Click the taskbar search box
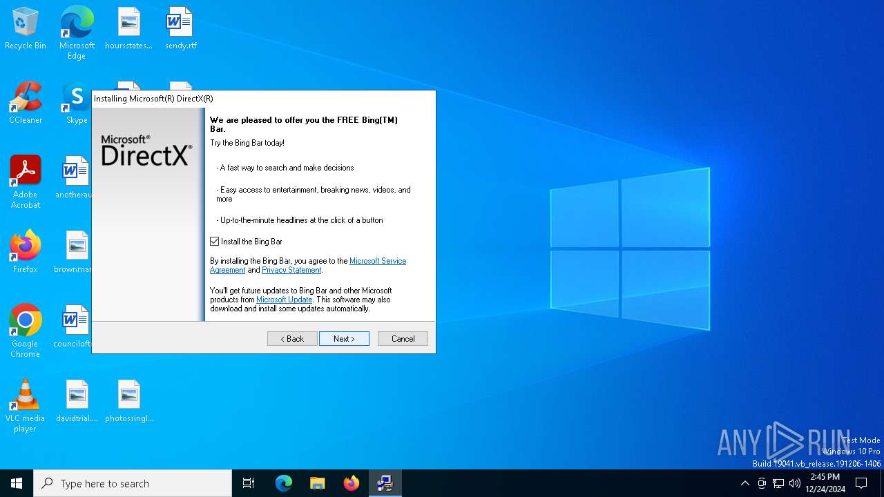Screen dimensions: 884x497 click(133, 483)
